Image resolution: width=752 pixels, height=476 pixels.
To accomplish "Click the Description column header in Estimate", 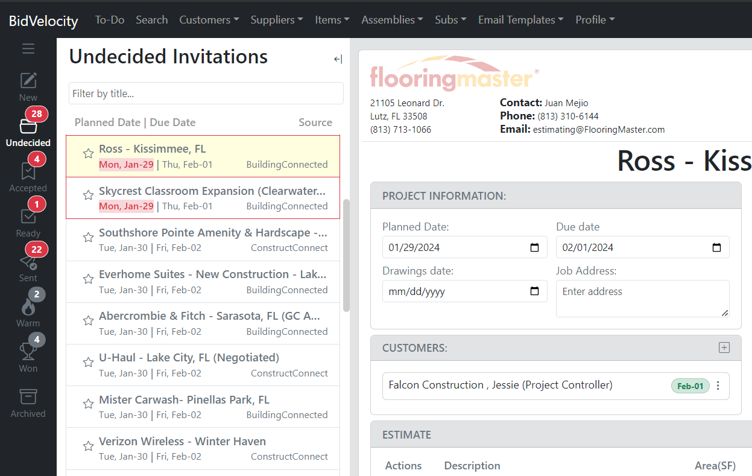I will 472,466.
